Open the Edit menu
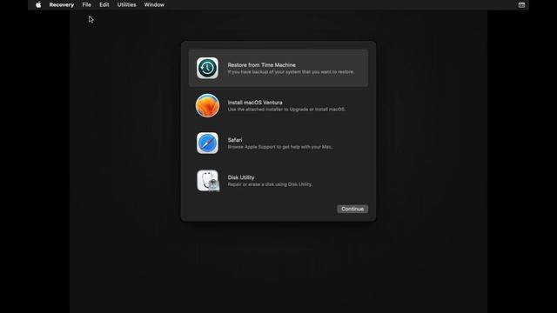This screenshot has width=557, height=313. pyautogui.click(x=104, y=4)
